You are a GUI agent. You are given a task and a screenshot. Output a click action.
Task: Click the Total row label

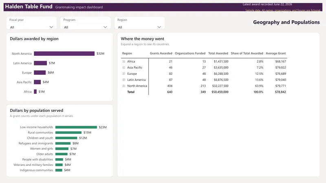tap(131, 92)
